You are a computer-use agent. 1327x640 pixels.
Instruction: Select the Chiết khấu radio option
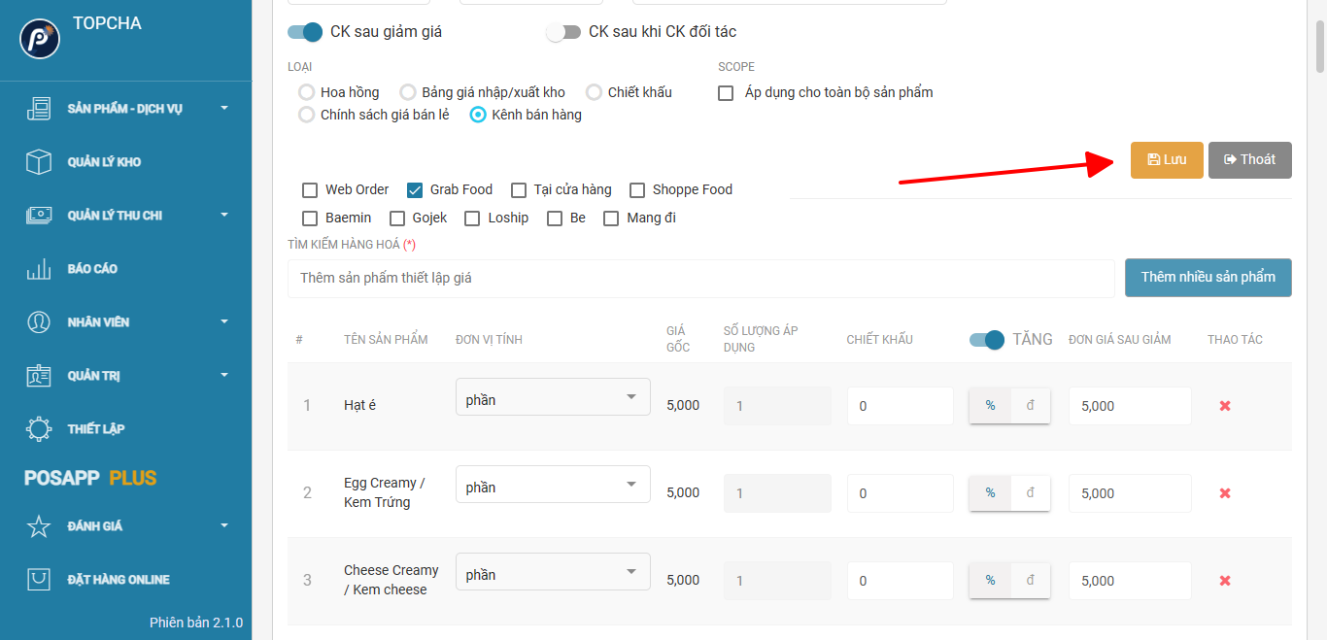click(595, 92)
